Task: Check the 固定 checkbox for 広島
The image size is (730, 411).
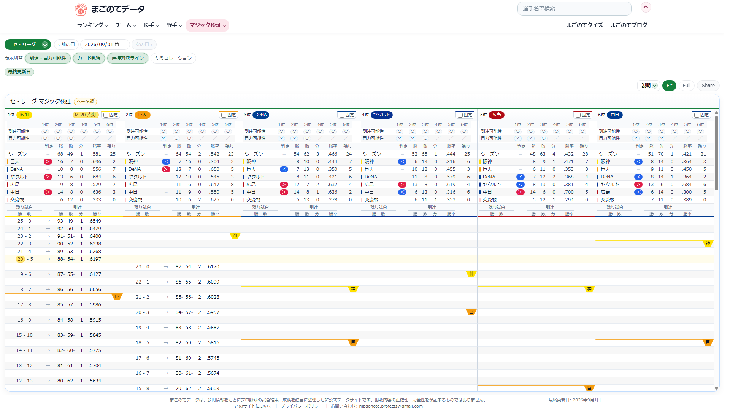Action: pyautogui.click(x=578, y=115)
